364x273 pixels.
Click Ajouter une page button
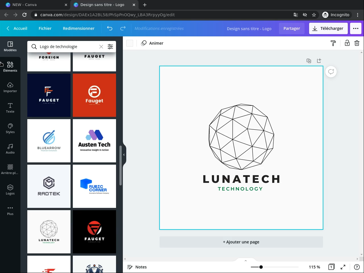click(241, 242)
